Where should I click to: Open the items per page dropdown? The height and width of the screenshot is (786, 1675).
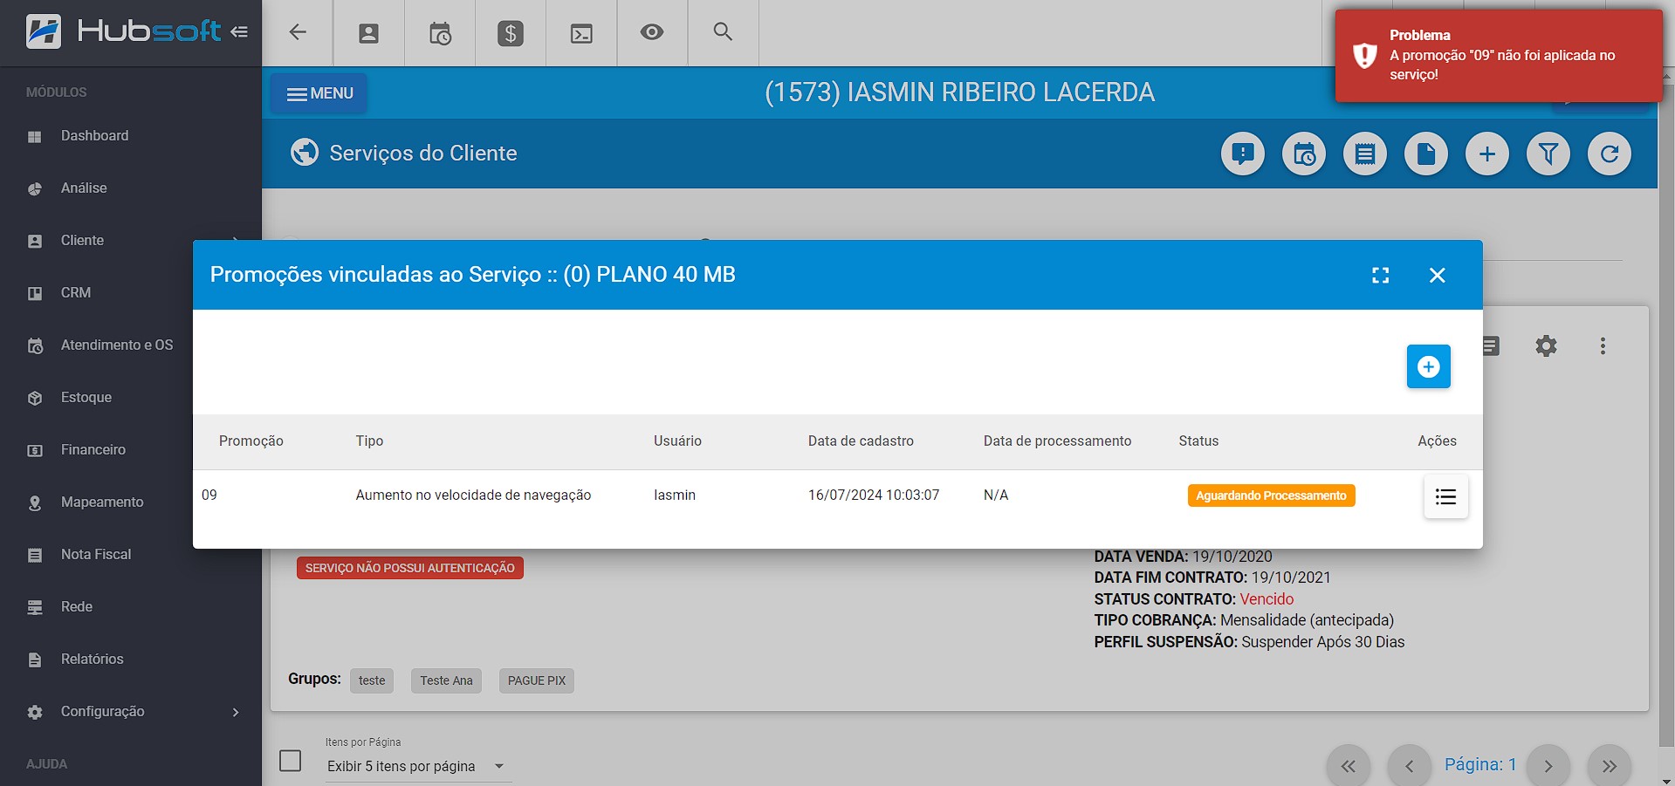pos(415,766)
